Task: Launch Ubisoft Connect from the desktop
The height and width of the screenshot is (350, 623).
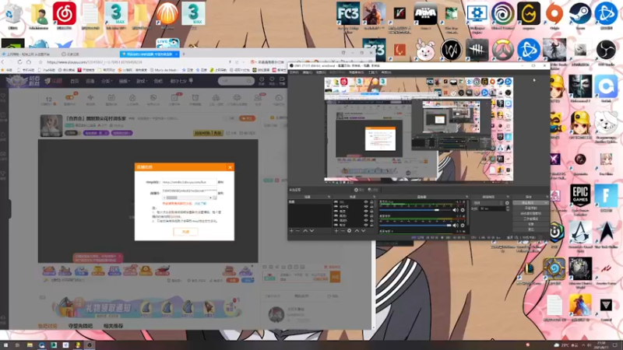Action: point(502,14)
